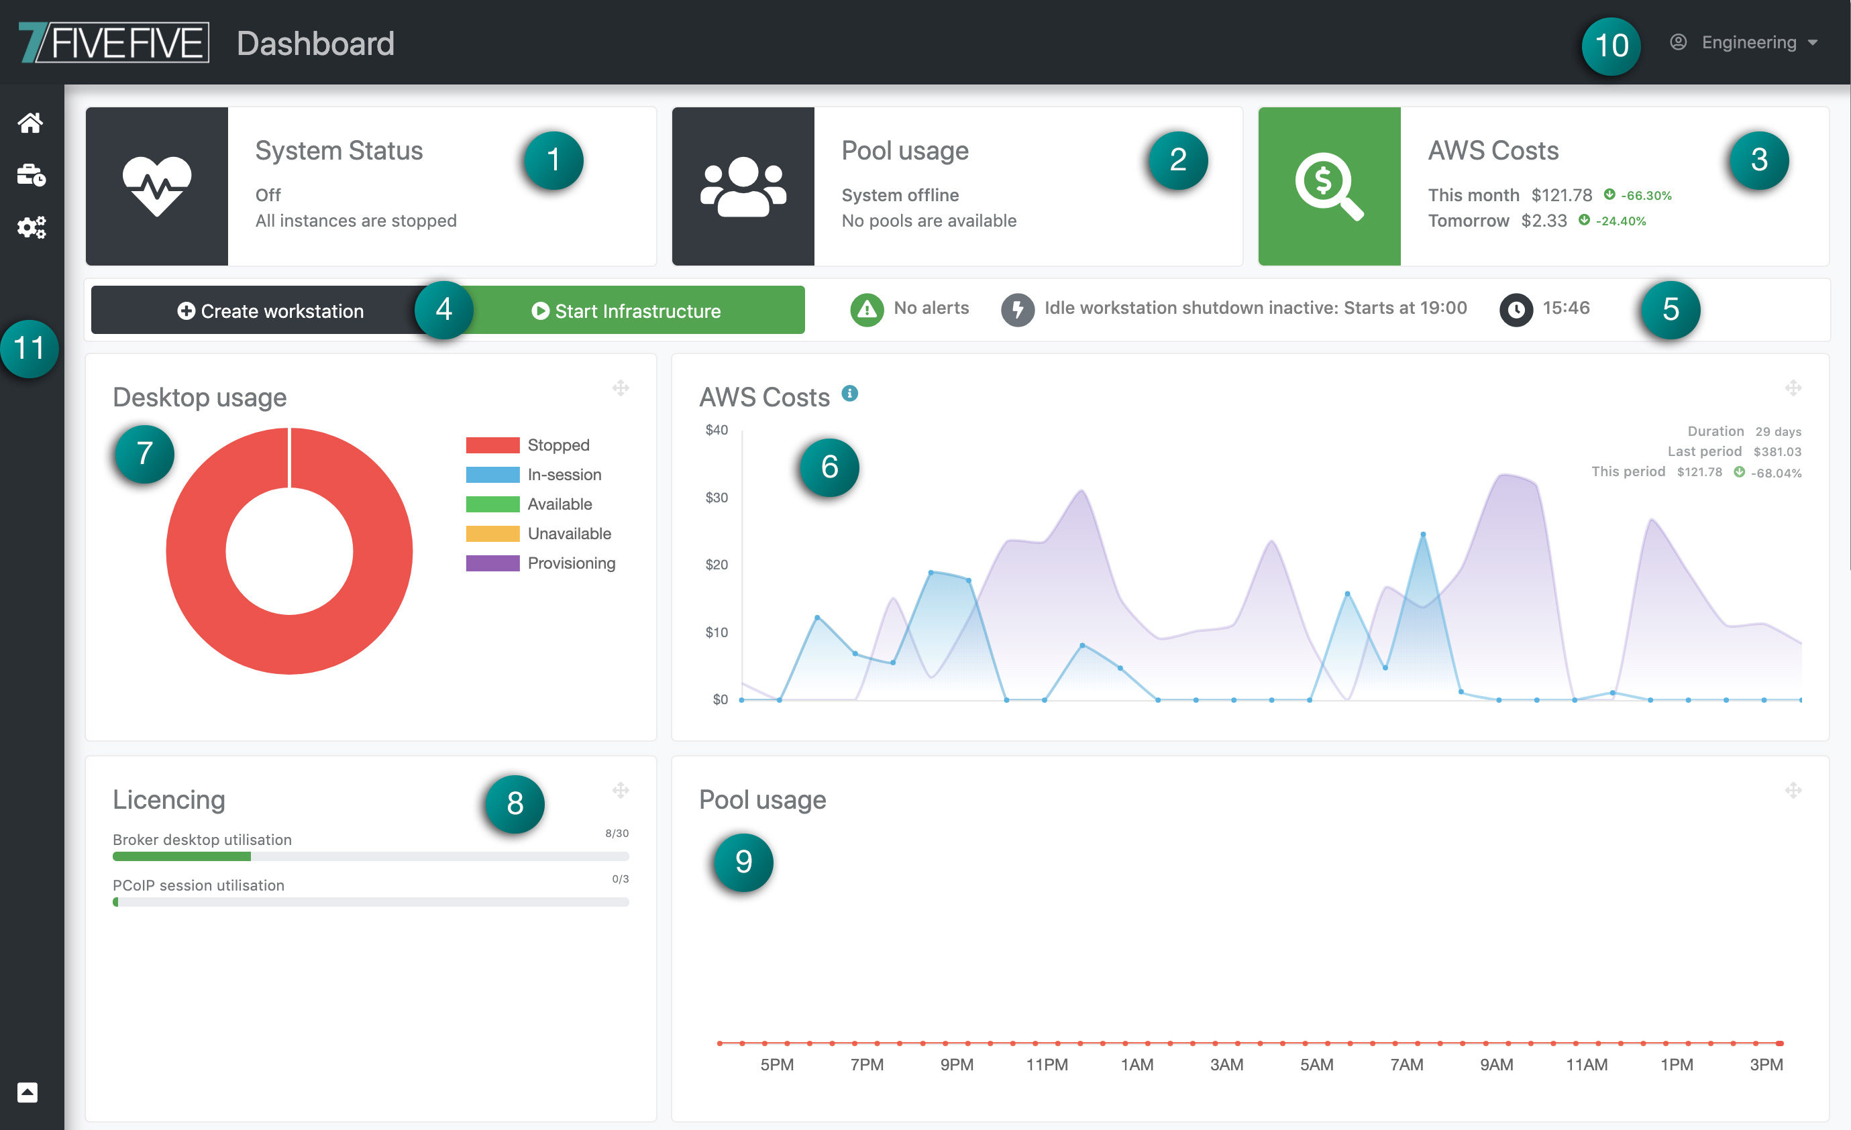Click the AWS Costs green dollar tile
The image size is (1851, 1130).
[1329, 186]
